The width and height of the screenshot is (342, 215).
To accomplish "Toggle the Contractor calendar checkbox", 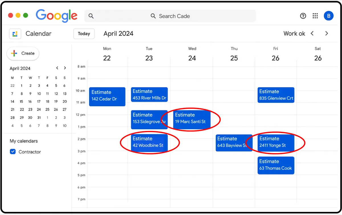I will coord(13,151).
